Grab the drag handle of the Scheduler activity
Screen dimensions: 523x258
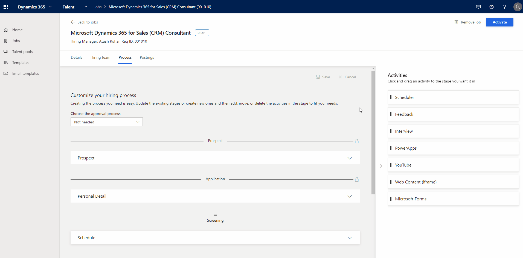click(x=391, y=97)
